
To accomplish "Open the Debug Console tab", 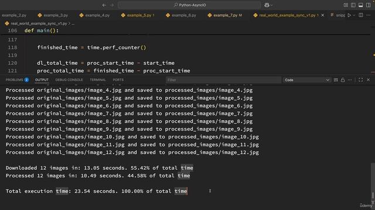I will pyautogui.click(x=69, y=80).
